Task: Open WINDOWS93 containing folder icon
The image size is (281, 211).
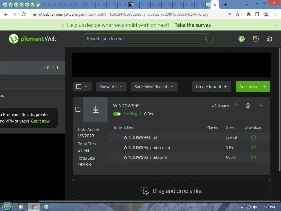Action: click(x=237, y=105)
